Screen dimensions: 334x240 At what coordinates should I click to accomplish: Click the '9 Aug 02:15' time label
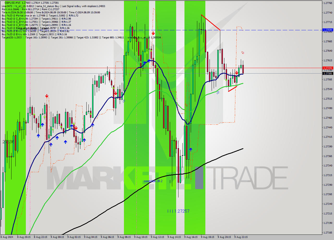coord(74,237)
